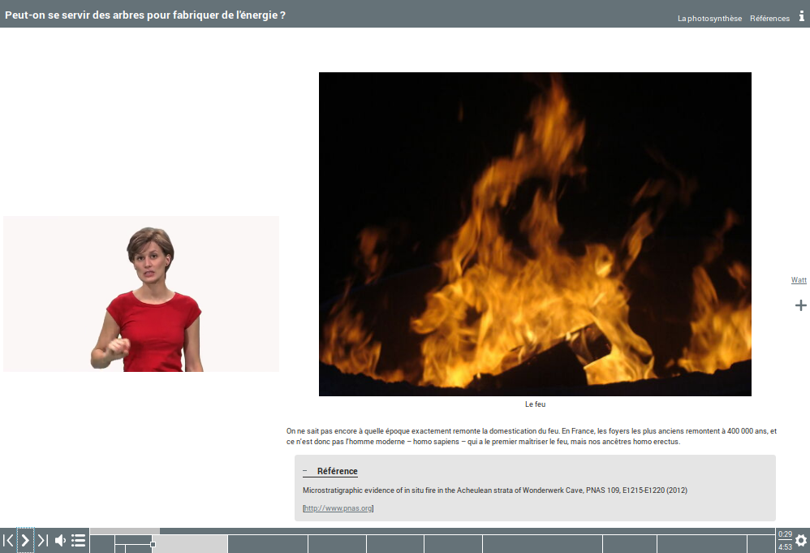Click the 0:29 / 4:53 time display

[x=785, y=541]
